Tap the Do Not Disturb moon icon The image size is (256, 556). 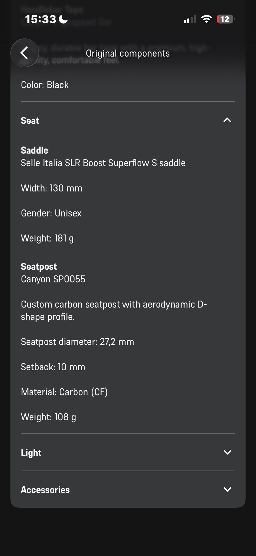[63, 19]
